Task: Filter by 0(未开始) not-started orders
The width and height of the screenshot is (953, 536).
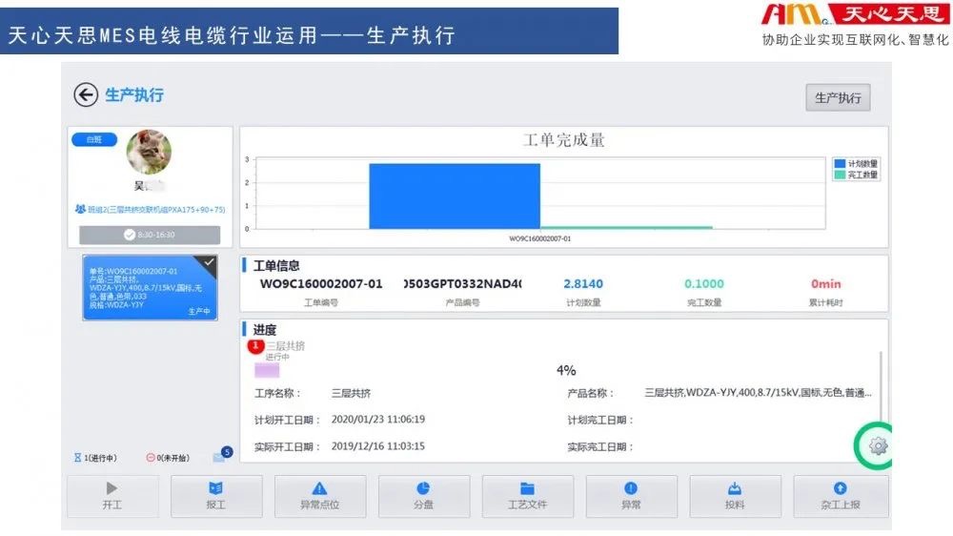Action: 168,458
